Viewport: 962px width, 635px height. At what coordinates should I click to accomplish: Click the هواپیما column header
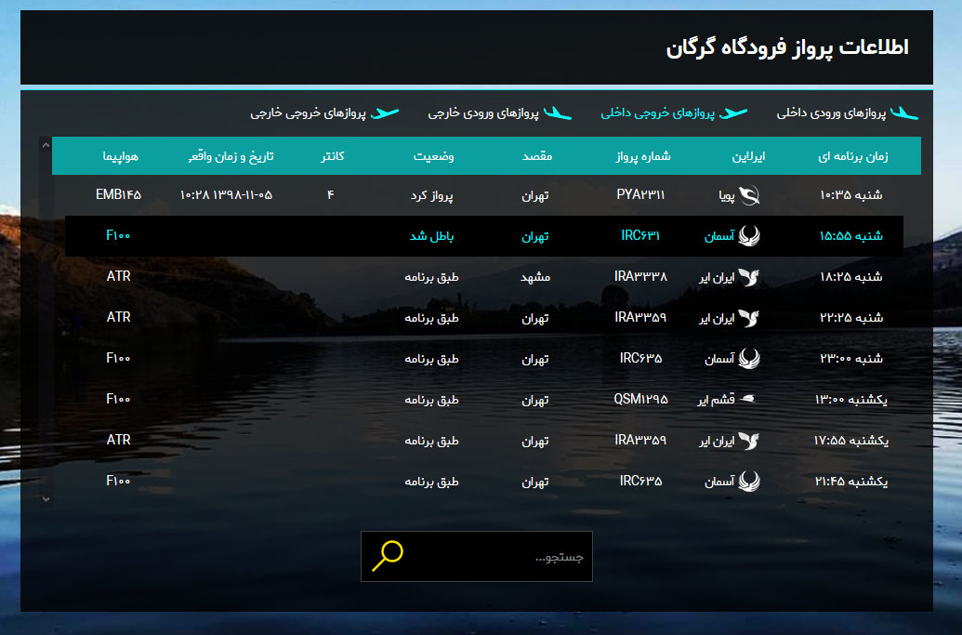point(119,155)
